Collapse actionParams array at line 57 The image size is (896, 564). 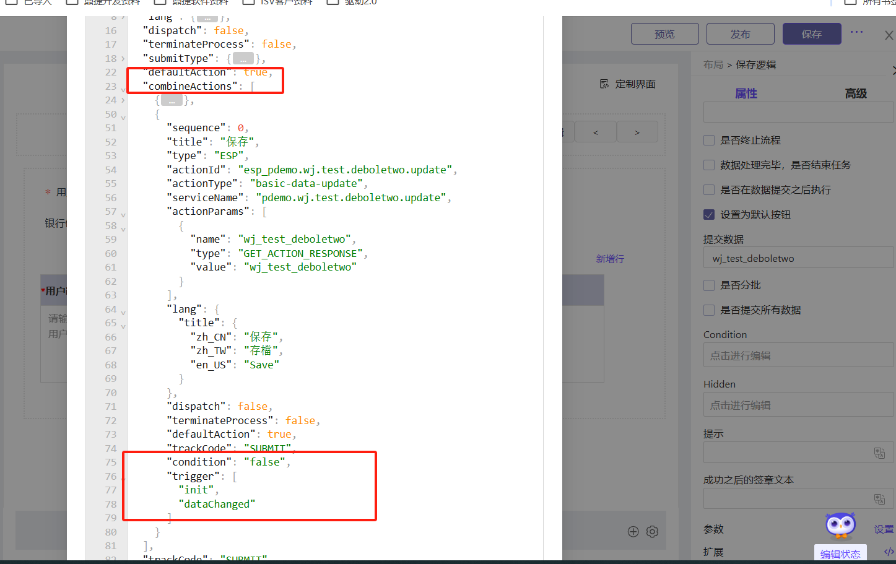click(x=123, y=215)
